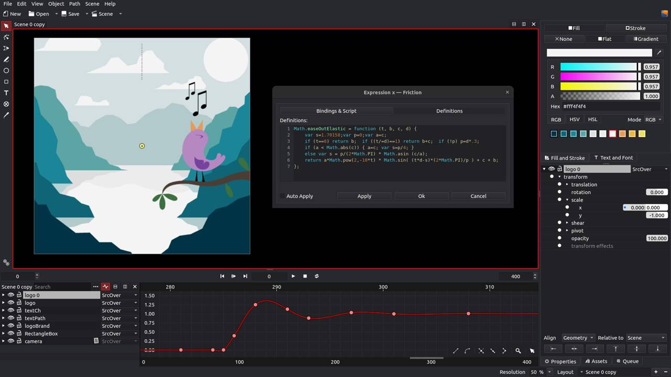
Task: Click the loop playback icon
Action: click(x=317, y=276)
